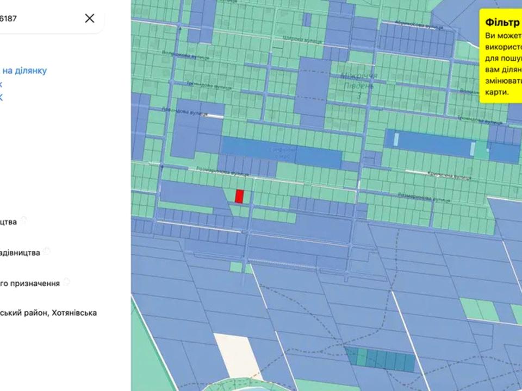Clear the search with the X icon
Image resolution: width=522 pixels, height=391 pixels.
[90, 18]
